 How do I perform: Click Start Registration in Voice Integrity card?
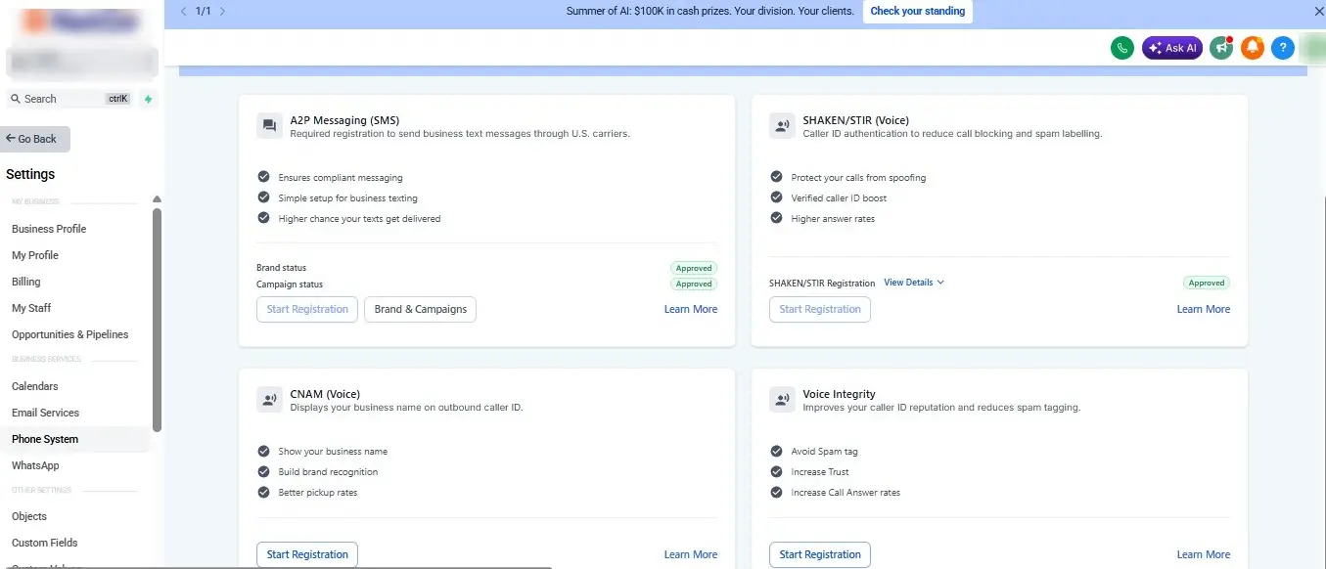pos(820,554)
